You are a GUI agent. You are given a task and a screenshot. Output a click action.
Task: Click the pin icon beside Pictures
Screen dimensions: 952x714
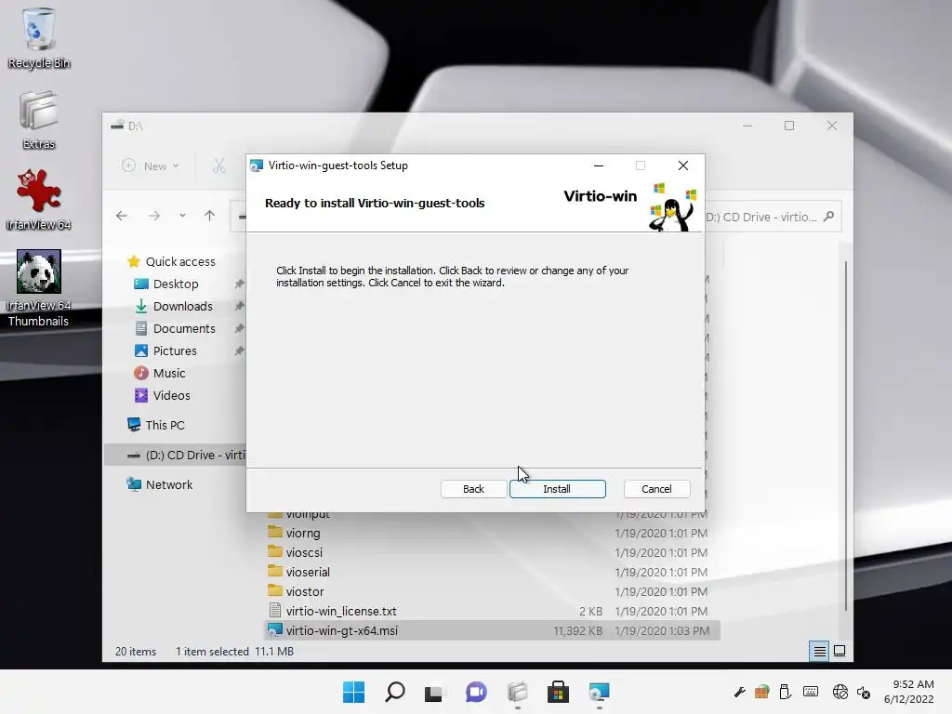[239, 350]
